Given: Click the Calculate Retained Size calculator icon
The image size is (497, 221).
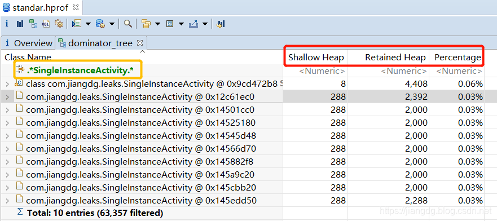Looking at the screenshot, I should pyautogui.click(x=170, y=24).
